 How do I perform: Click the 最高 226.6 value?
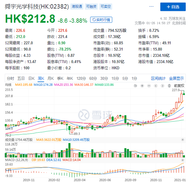(21, 31)
